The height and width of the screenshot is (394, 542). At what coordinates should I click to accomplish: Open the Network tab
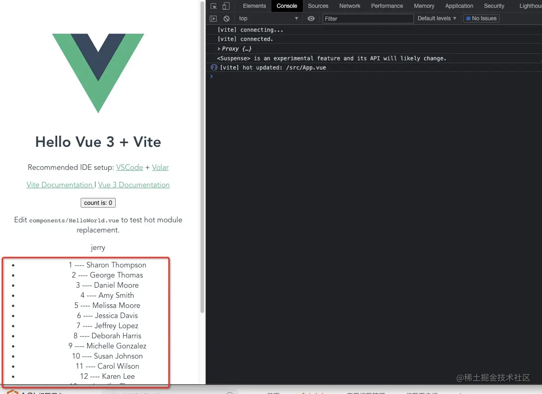[x=349, y=6]
